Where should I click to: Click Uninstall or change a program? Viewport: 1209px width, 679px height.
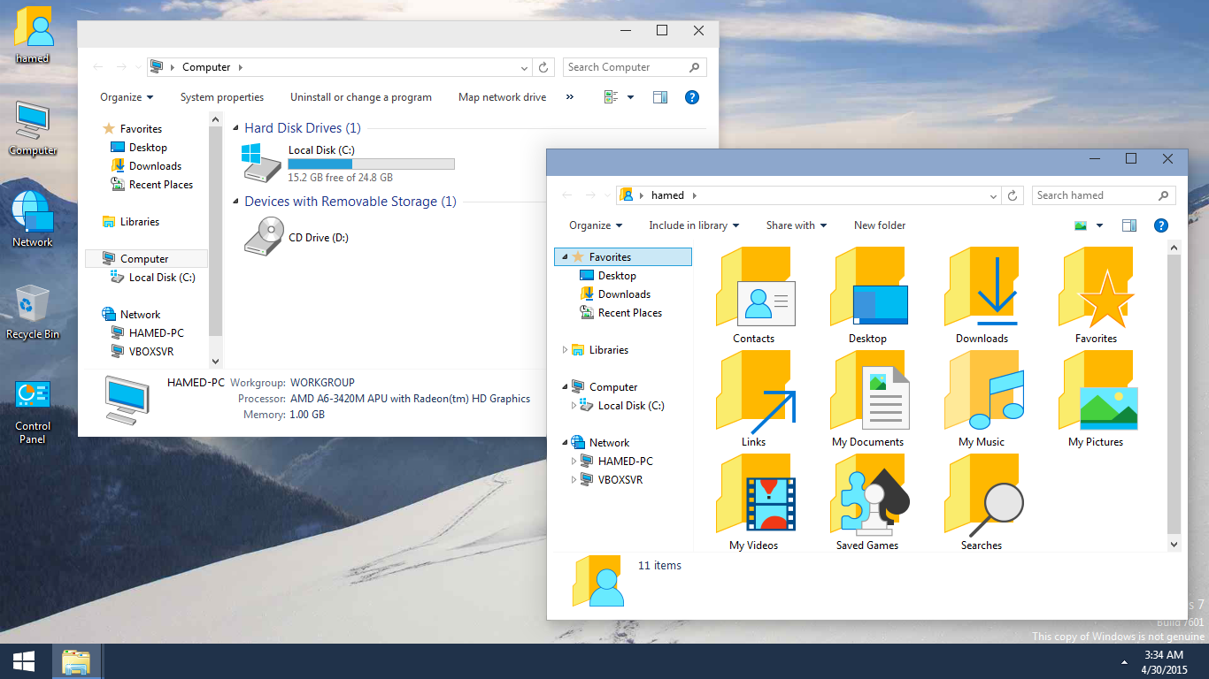click(360, 97)
